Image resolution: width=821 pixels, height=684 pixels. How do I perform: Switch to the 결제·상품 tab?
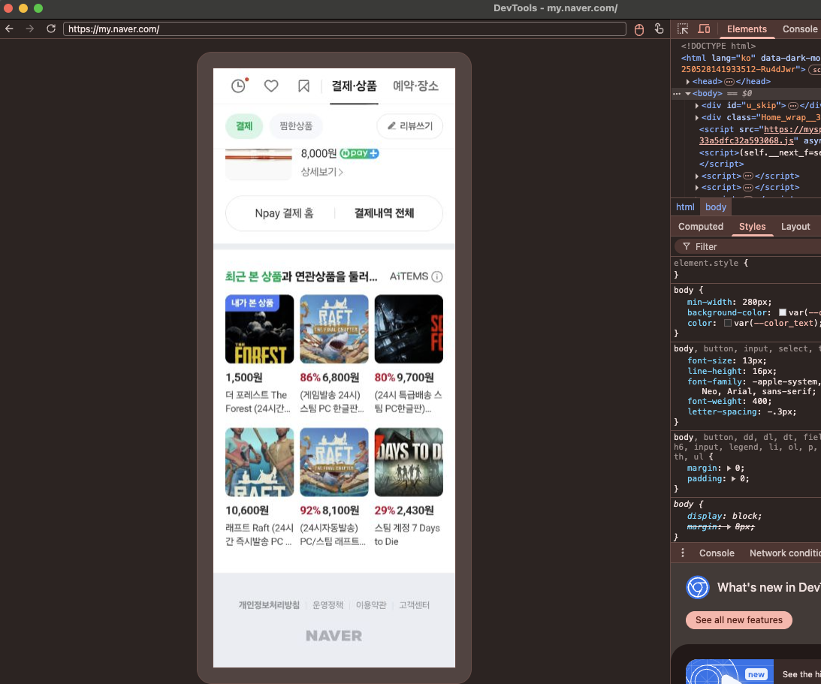tap(354, 86)
